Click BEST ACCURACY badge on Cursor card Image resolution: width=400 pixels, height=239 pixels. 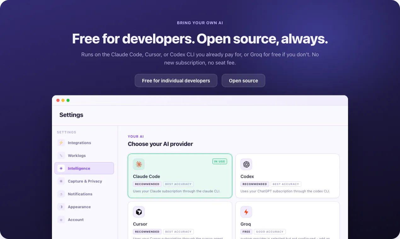179,232
